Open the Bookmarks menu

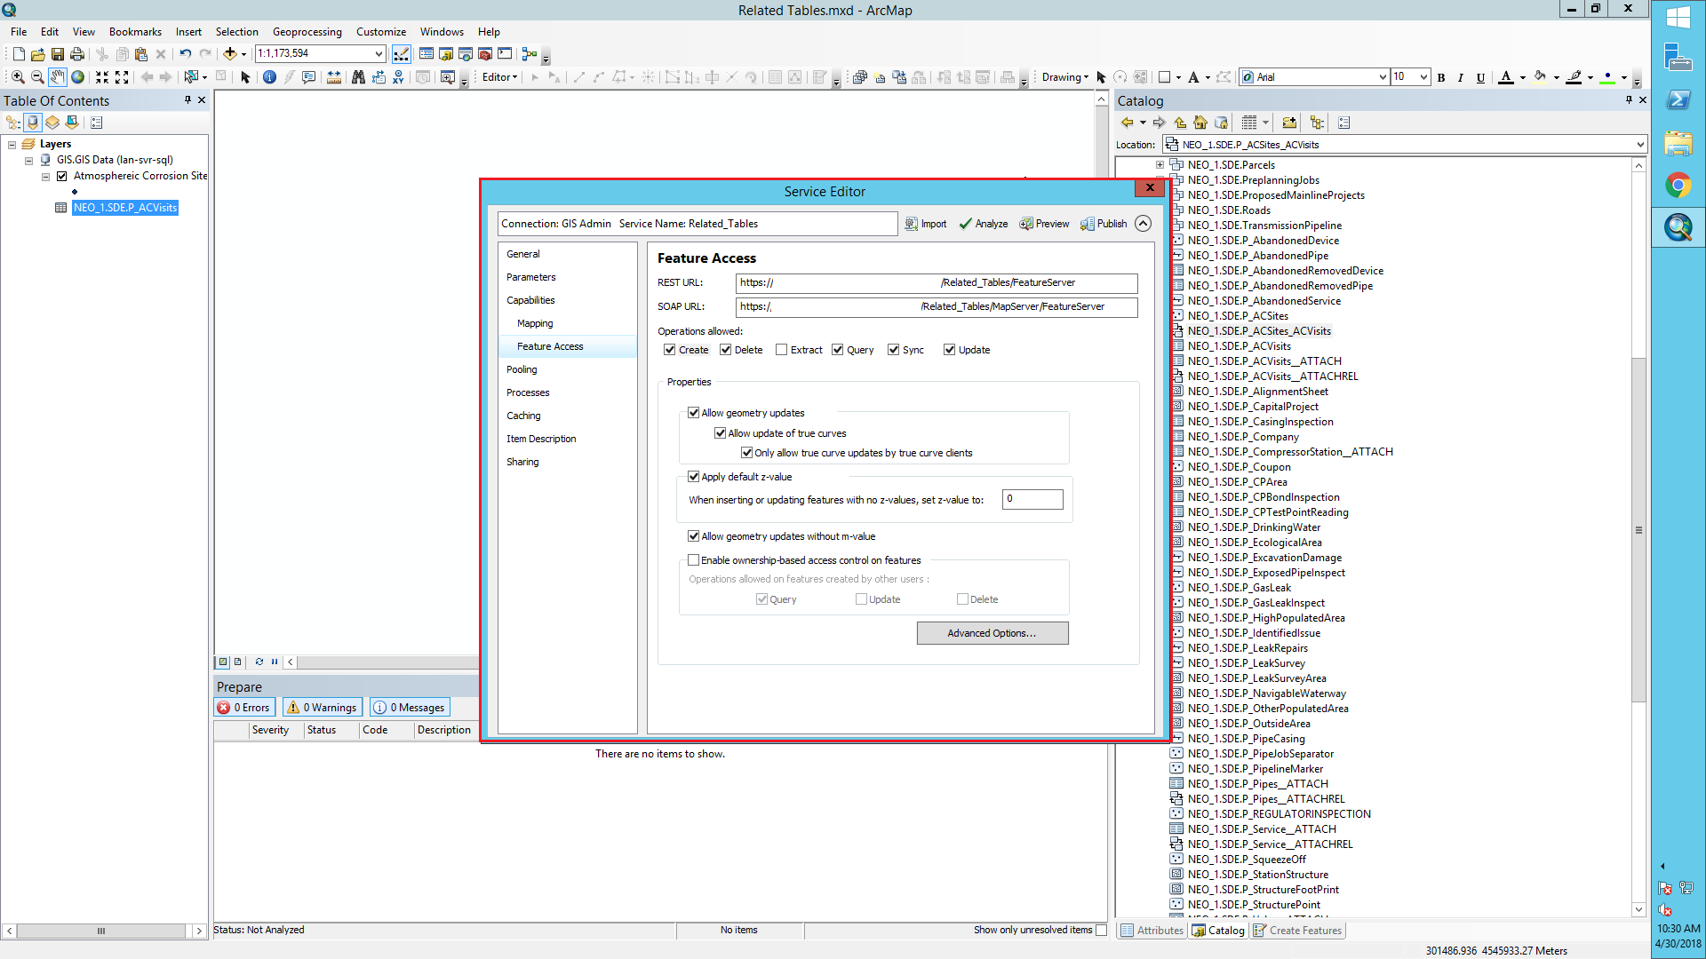tap(135, 32)
